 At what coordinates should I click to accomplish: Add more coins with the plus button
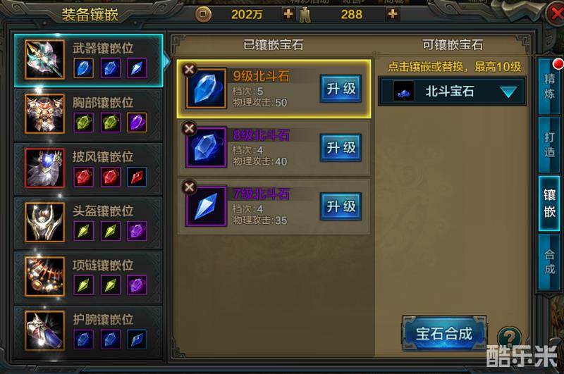click(288, 14)
